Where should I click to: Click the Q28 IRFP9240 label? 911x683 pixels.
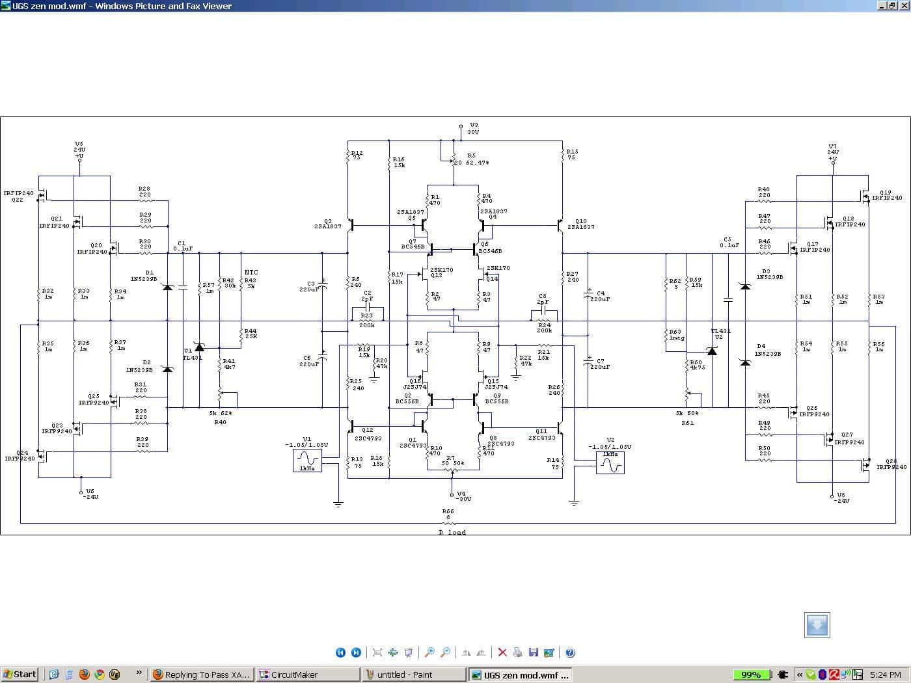point(891,464)
